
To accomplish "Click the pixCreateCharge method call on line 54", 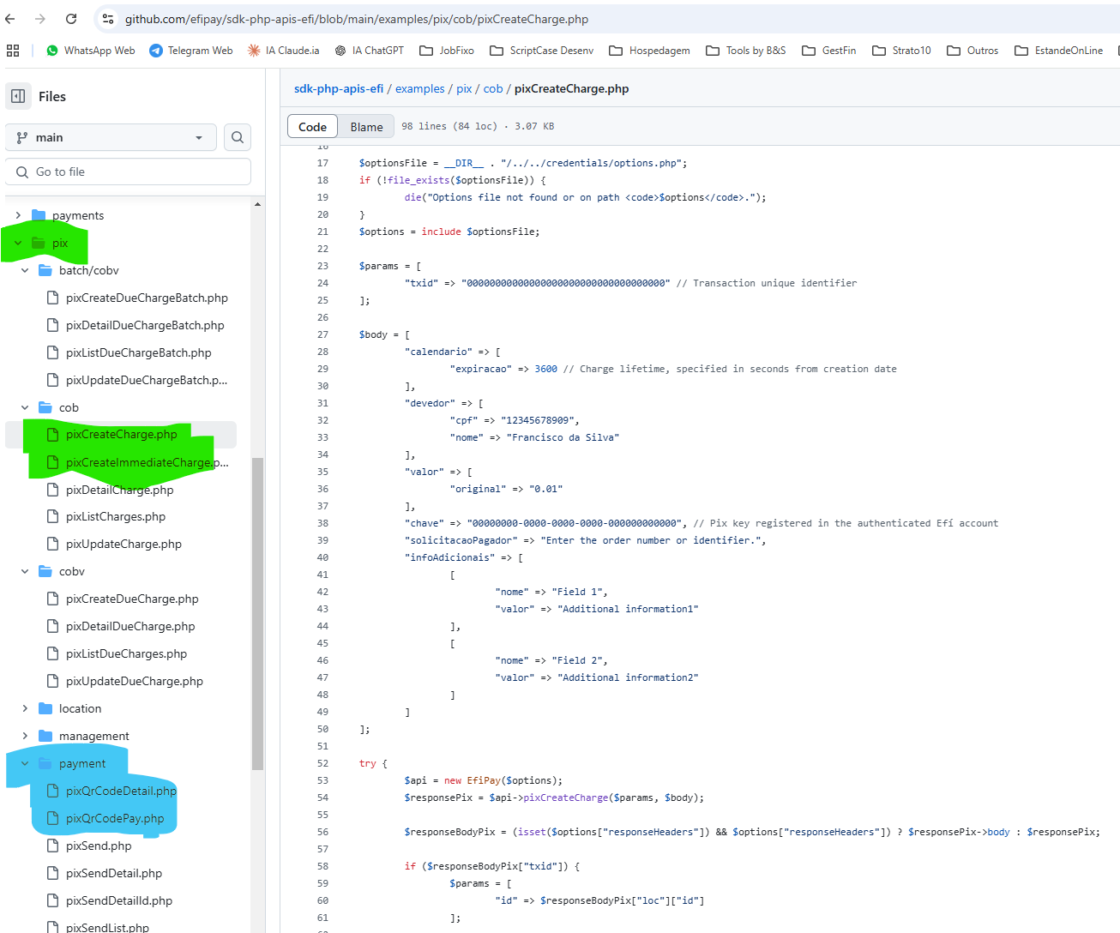I will 566,798.
